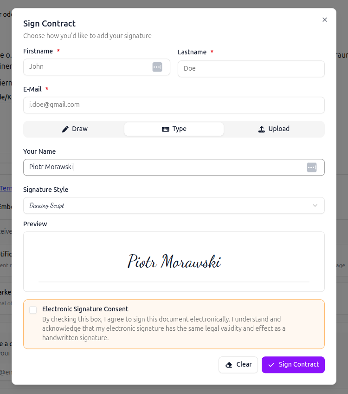The height and width of the screenshot is (394, 348).
Task: Switch to the Upload signature tab
Action: coord(274,129)
